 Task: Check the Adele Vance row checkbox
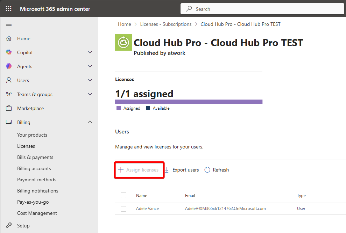pyautogui.click(x=123, y=209)
